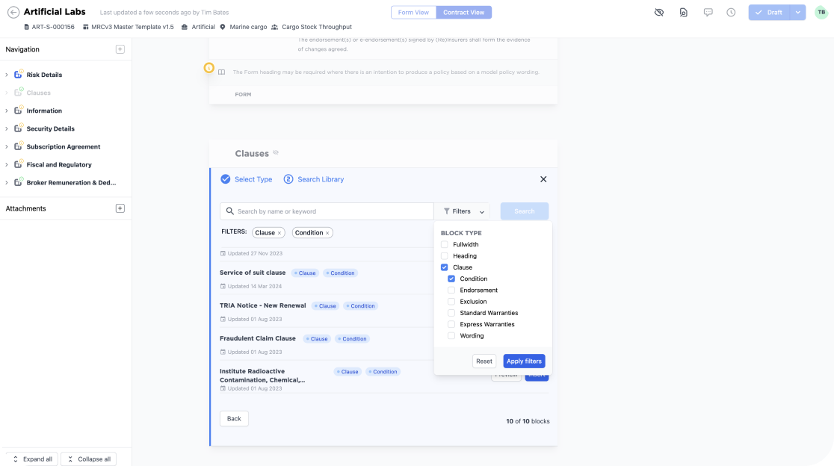
Task: Go to the Select Type step
Action: pos(247,179)
